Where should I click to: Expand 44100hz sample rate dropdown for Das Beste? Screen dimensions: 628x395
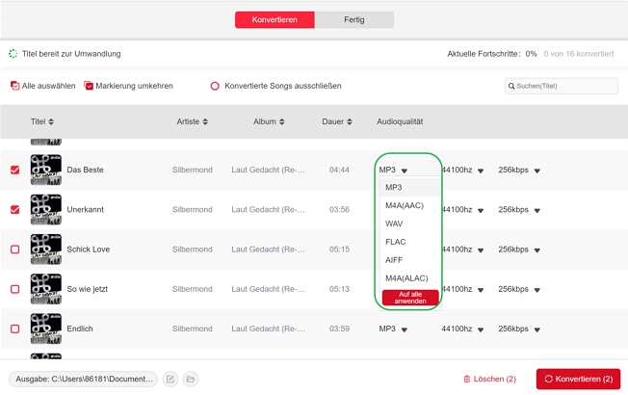(481, 171)
